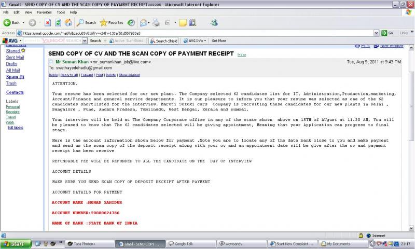Viewport: 415px width, 249px height.
Task: Refresh the page with green arrows icon
Action: (x=58, y=23)
